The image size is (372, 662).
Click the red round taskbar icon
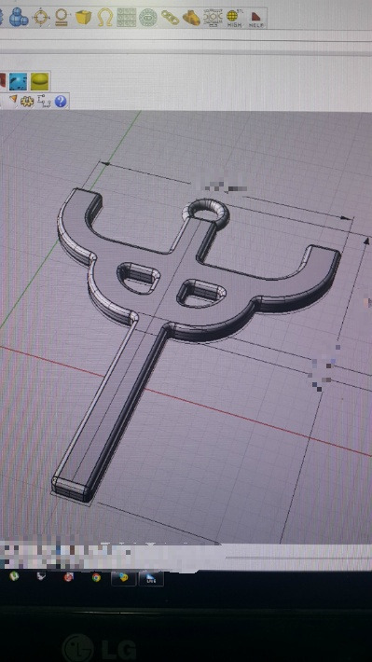69,577
